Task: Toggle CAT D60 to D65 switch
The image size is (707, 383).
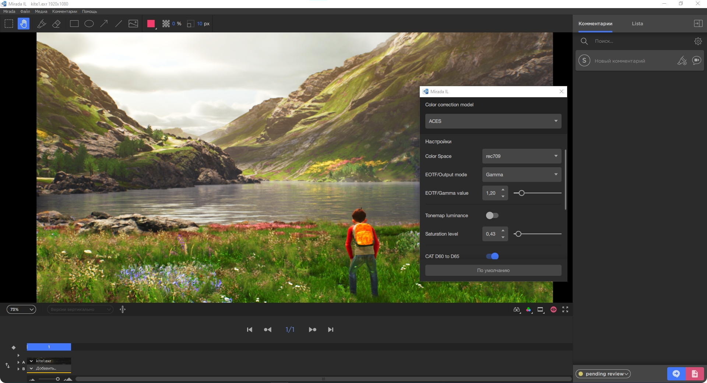Action: (x=492, y=256)
